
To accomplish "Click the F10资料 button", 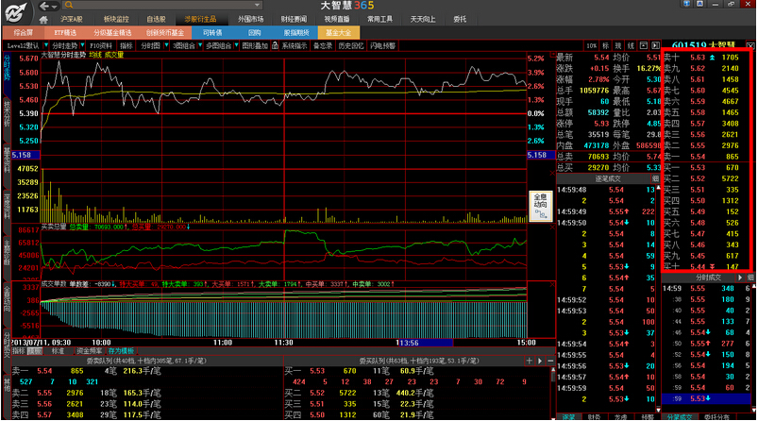I will click(101, 45).
